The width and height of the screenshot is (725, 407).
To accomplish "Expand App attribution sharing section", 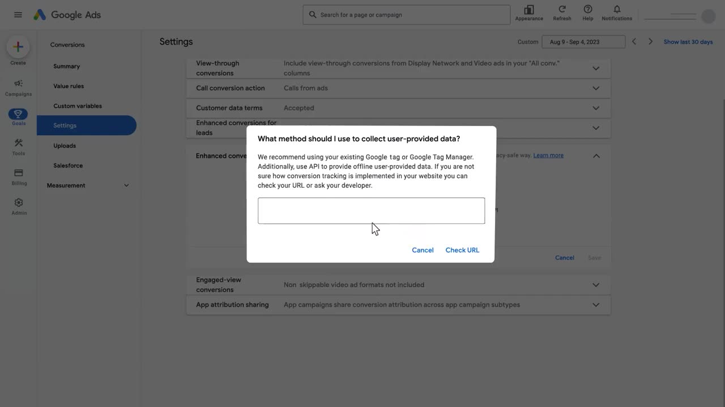I will [596, 305].
